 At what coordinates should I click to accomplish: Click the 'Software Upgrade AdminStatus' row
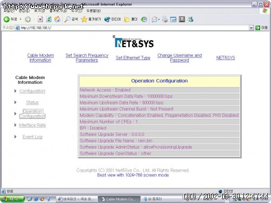[x=159, y=147]
